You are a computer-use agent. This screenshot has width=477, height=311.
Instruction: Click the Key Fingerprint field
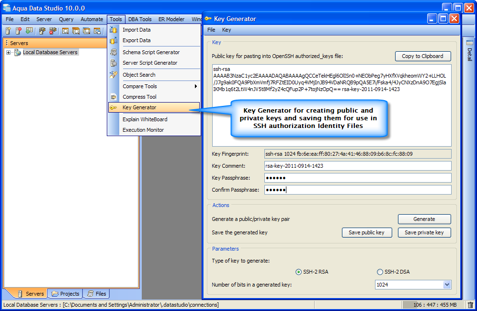[358, 154]
